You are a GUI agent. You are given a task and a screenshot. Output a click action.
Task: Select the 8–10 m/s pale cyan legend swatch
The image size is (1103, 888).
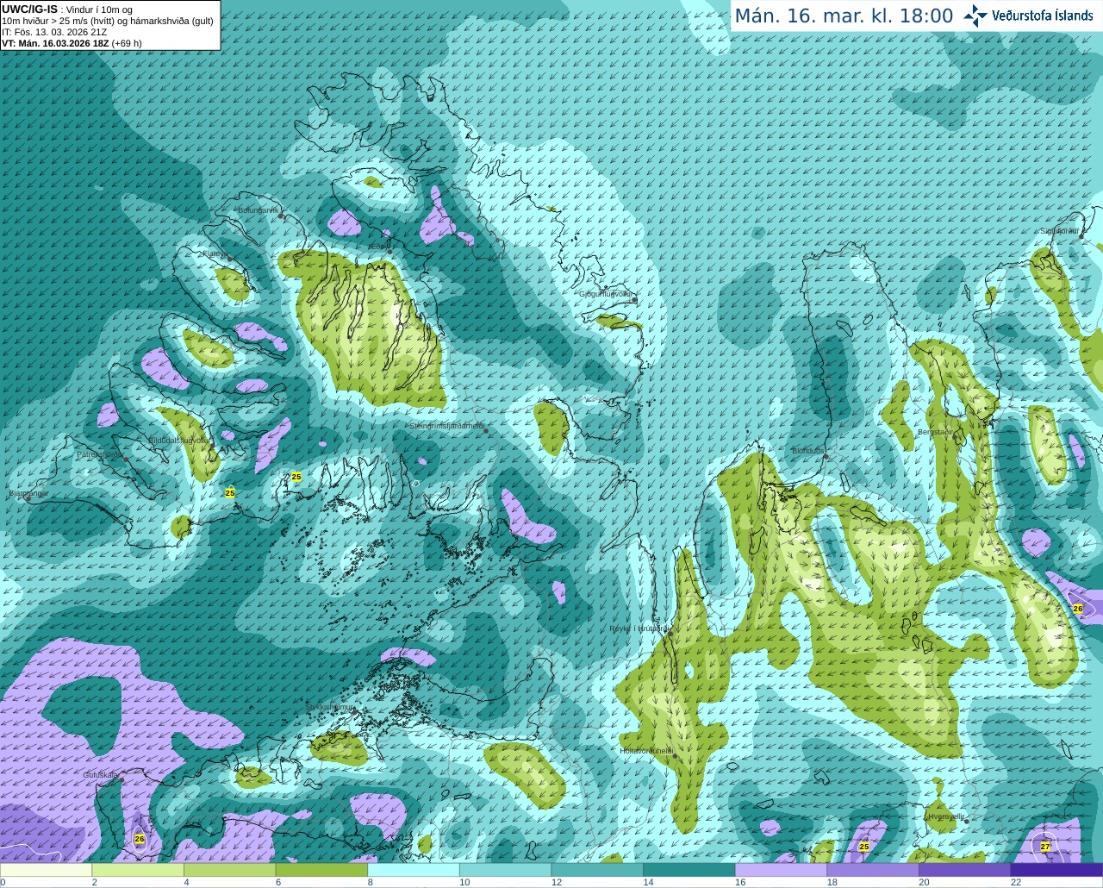pos(414,870)
